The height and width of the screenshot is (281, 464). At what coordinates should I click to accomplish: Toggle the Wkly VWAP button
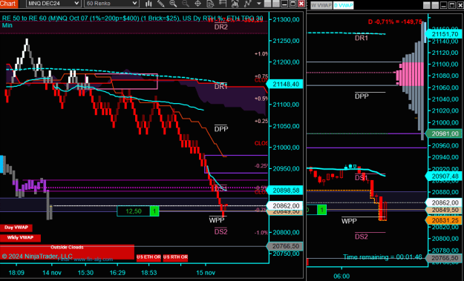coord(20,237)
